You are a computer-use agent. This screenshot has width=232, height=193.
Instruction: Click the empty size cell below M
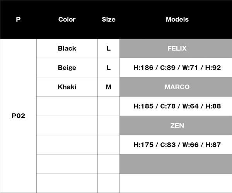pyautogui.click(x=109, y=106)
